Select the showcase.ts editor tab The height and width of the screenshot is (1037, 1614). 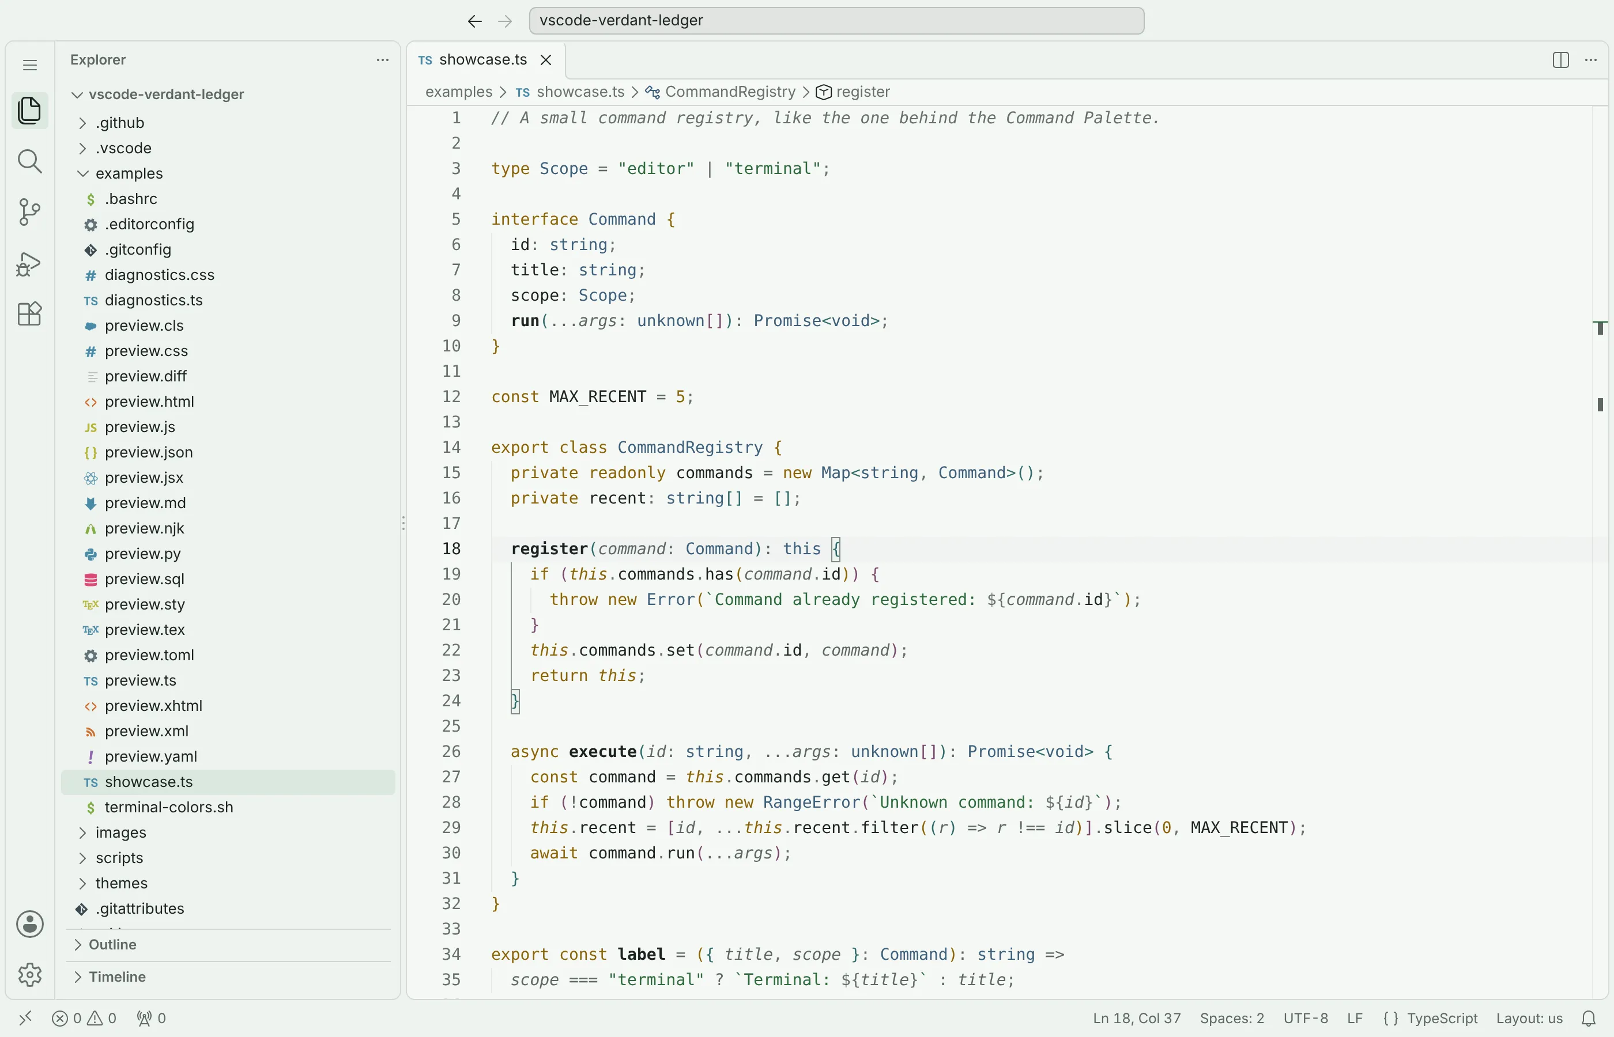487,60
